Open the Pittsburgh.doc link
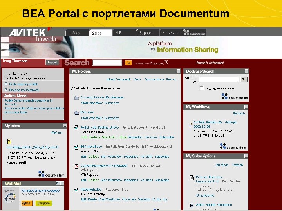Screen dimensions: 282x211 point(91,189)
